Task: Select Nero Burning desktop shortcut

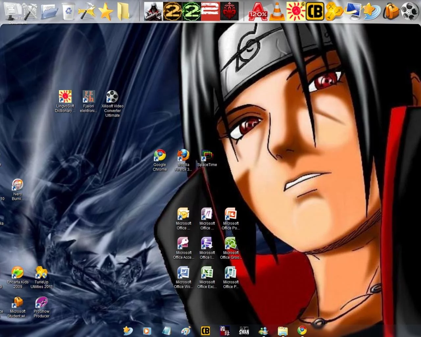Action: [x=18, y=190]
